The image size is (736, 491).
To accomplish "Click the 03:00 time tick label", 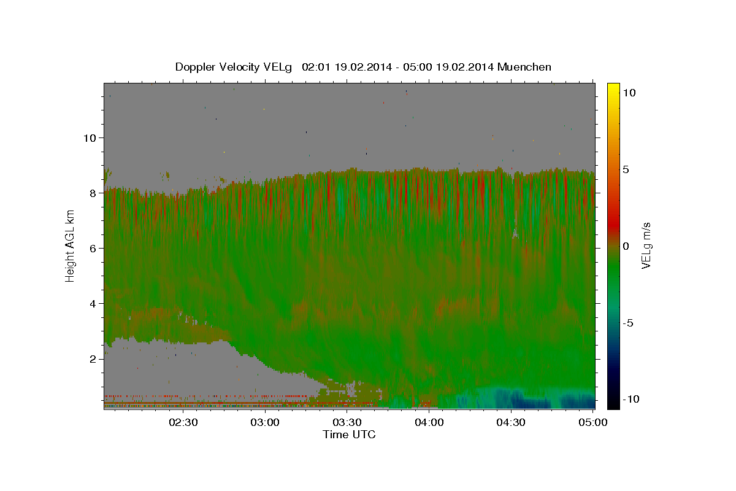I will (x=266, y=422).
